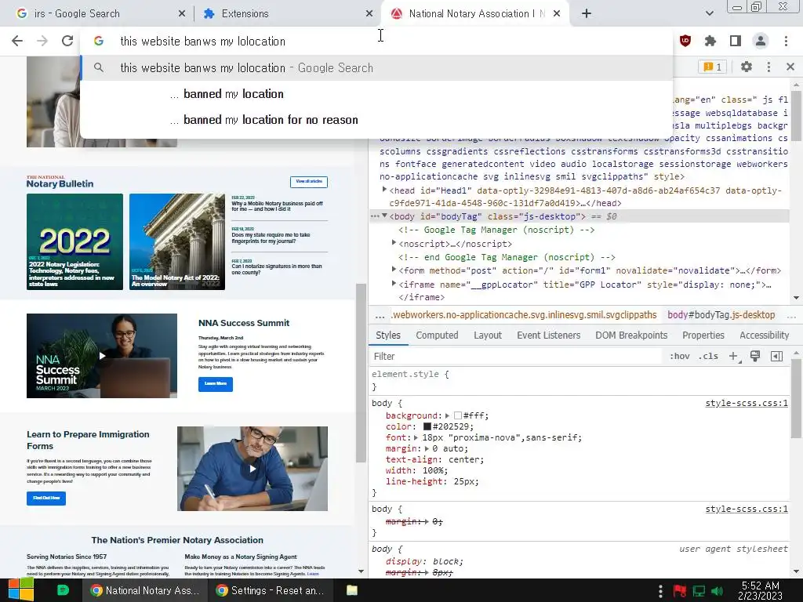
Task: Select 'banned my location' suggestion
Action: 376,94
